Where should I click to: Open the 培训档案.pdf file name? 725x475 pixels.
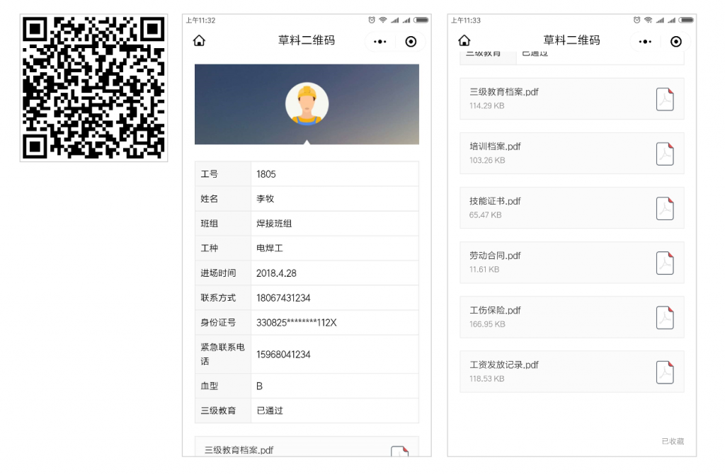[495, 146]
